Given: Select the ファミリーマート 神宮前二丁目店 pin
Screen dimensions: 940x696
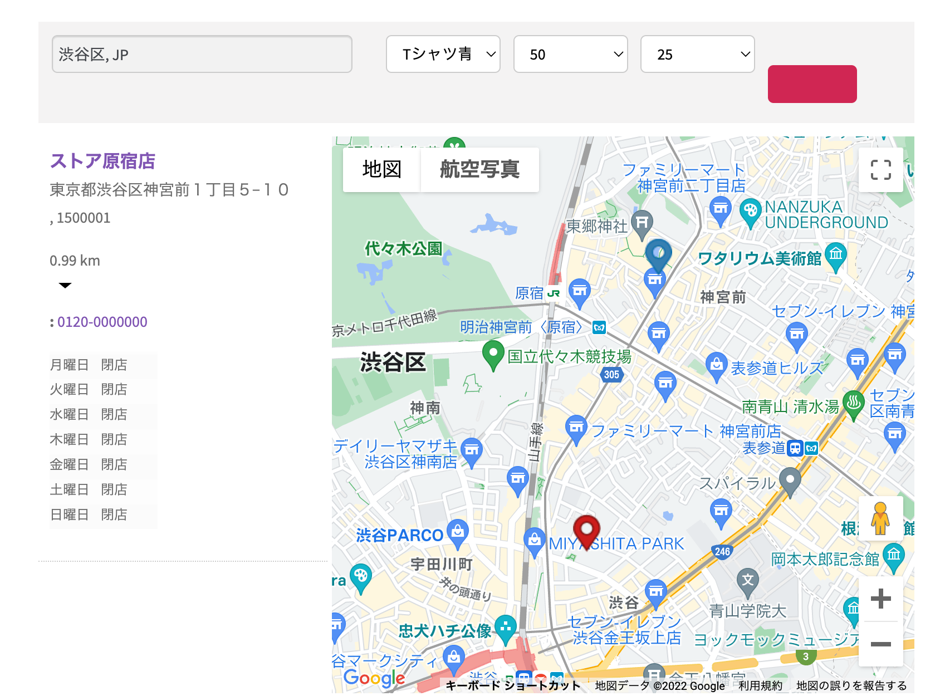Looking at the screenshot, I should [721, 210].
